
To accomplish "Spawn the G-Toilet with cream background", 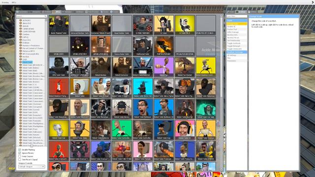I will coord(164,25).
